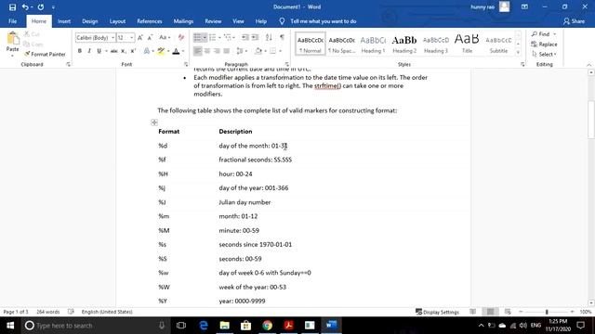Viewport: 595px width, 334px height.
Task: Open File Explorer from the taskbar
Action: [x=225, y=326]
